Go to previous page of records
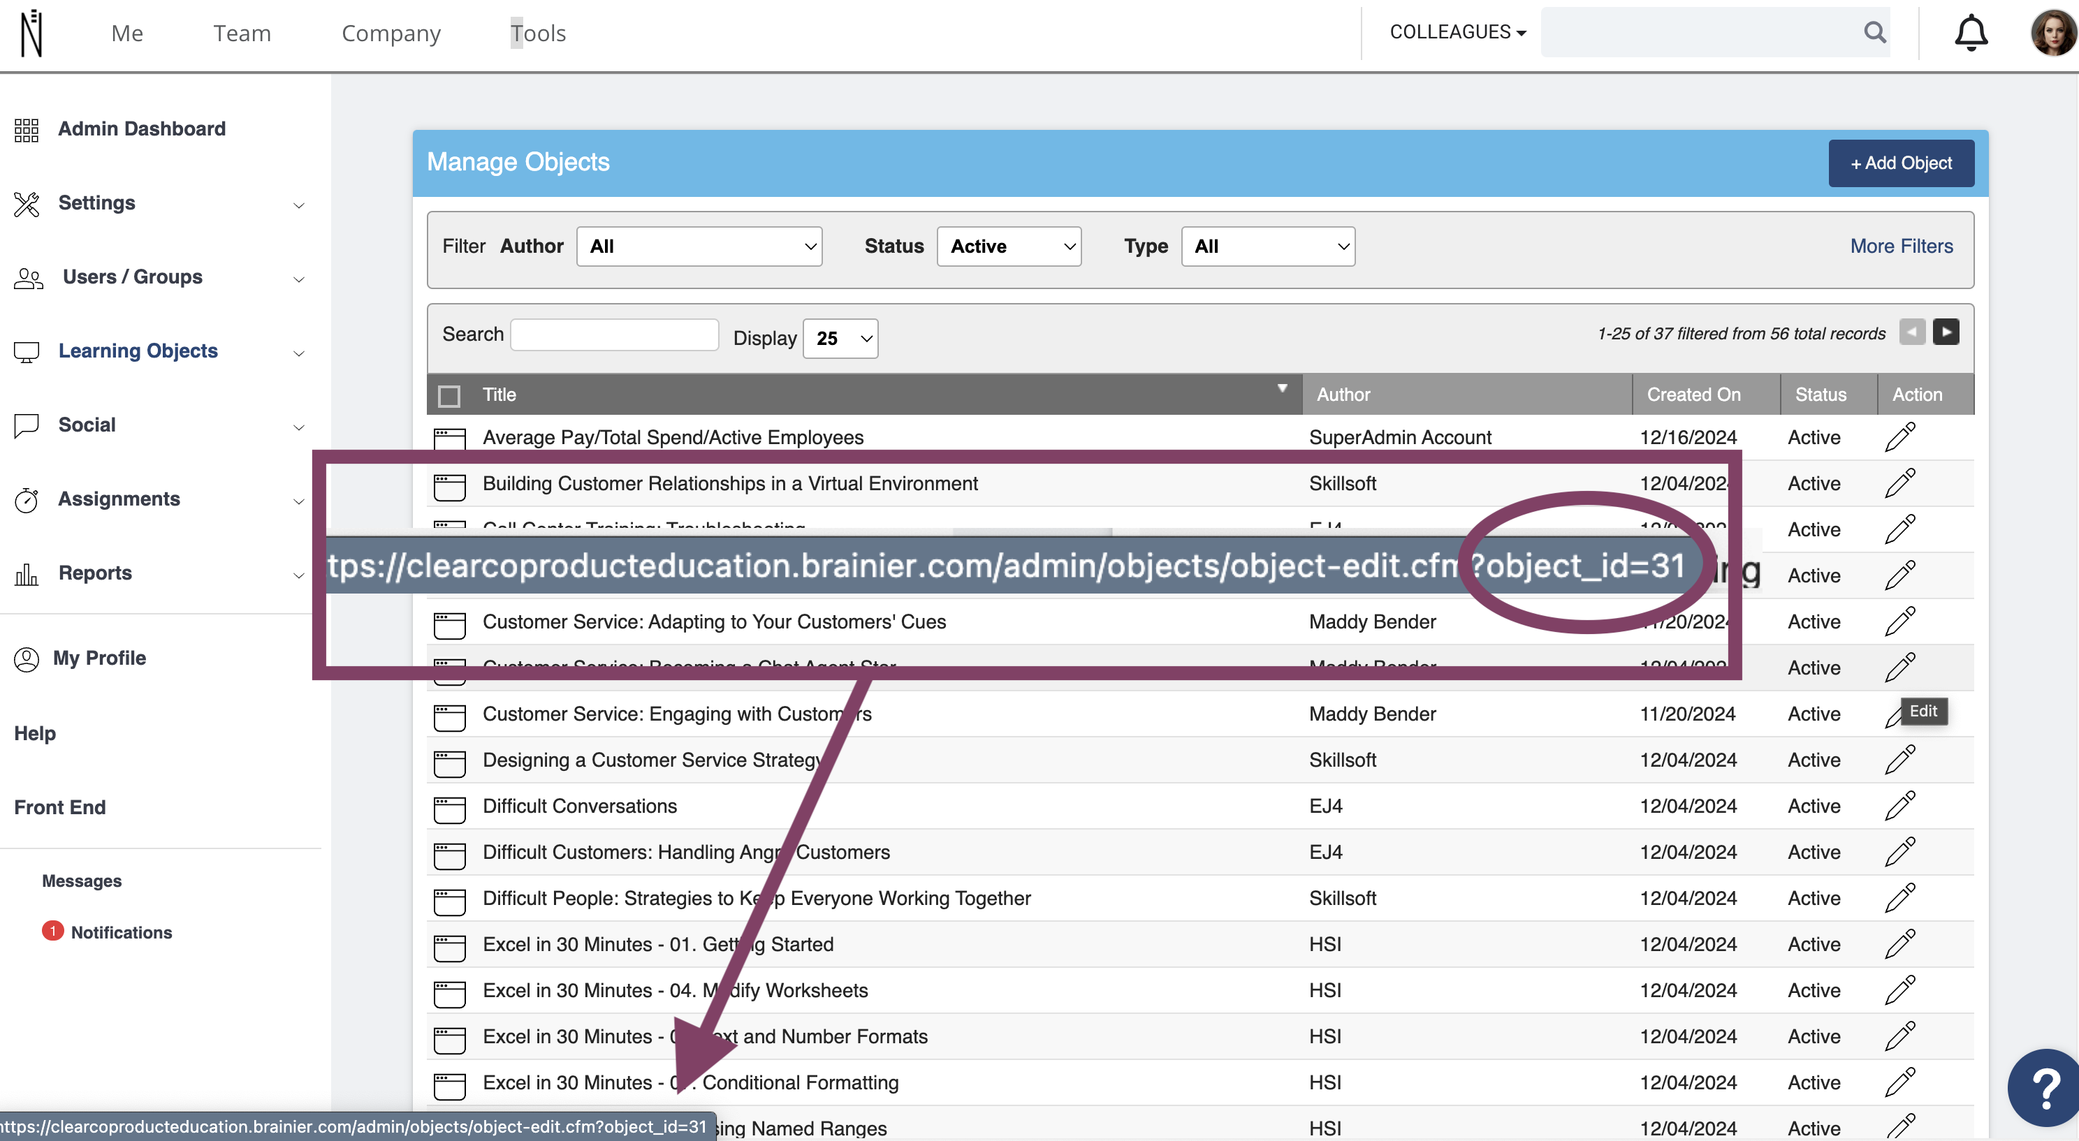Screen dimensions: 2079x1141 (x=1912, y=332)
